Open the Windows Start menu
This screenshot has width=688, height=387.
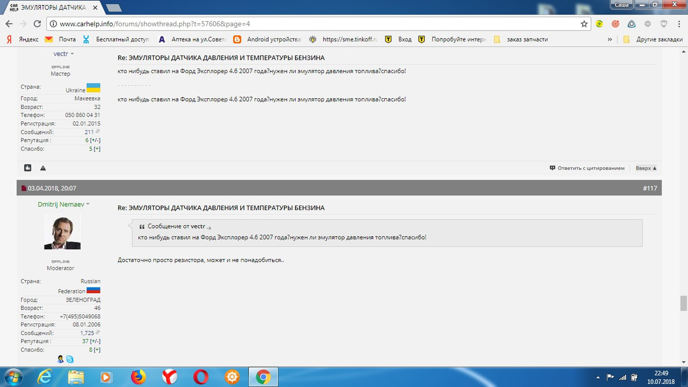point(13,377)
